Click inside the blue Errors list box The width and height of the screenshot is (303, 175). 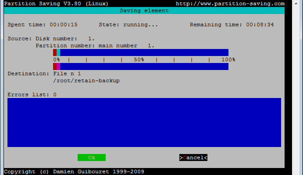coord(144,122)
